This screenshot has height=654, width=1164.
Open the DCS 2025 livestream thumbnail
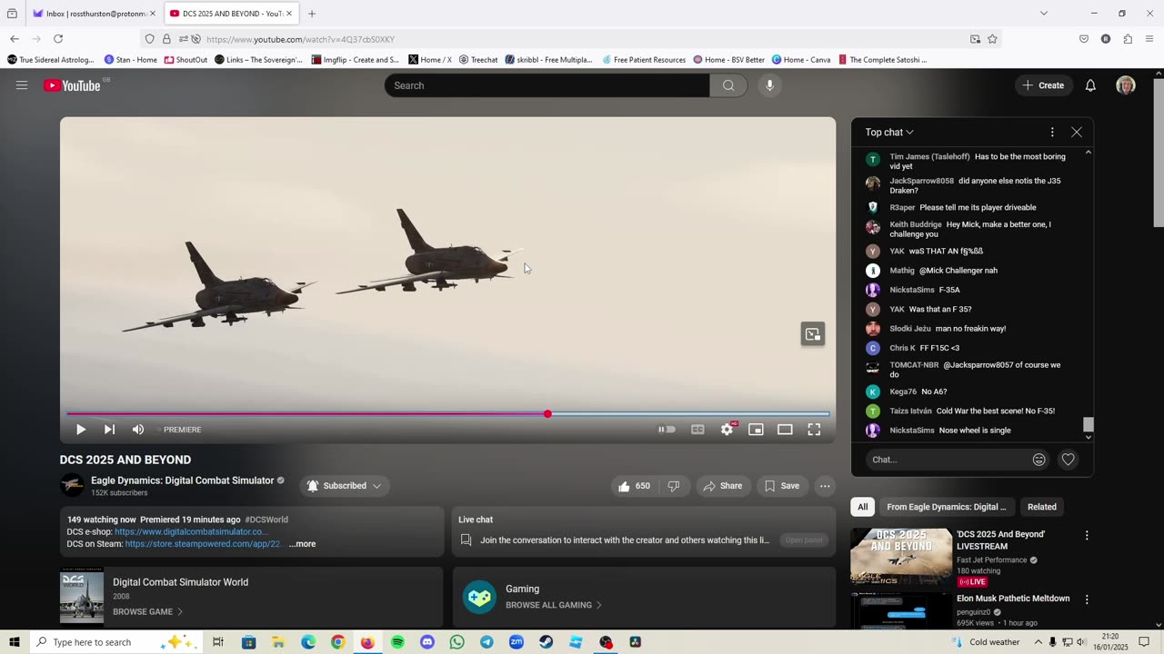[x=901, y=557]
